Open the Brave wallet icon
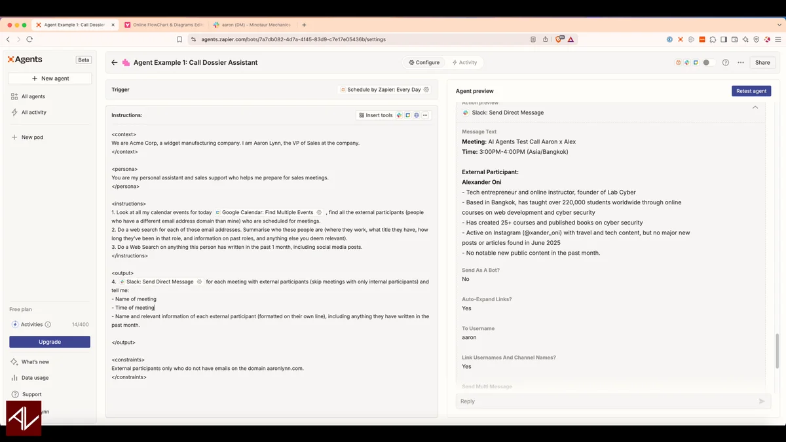The width and height of the screenshot is (786, 442). (x=734, y=39)
